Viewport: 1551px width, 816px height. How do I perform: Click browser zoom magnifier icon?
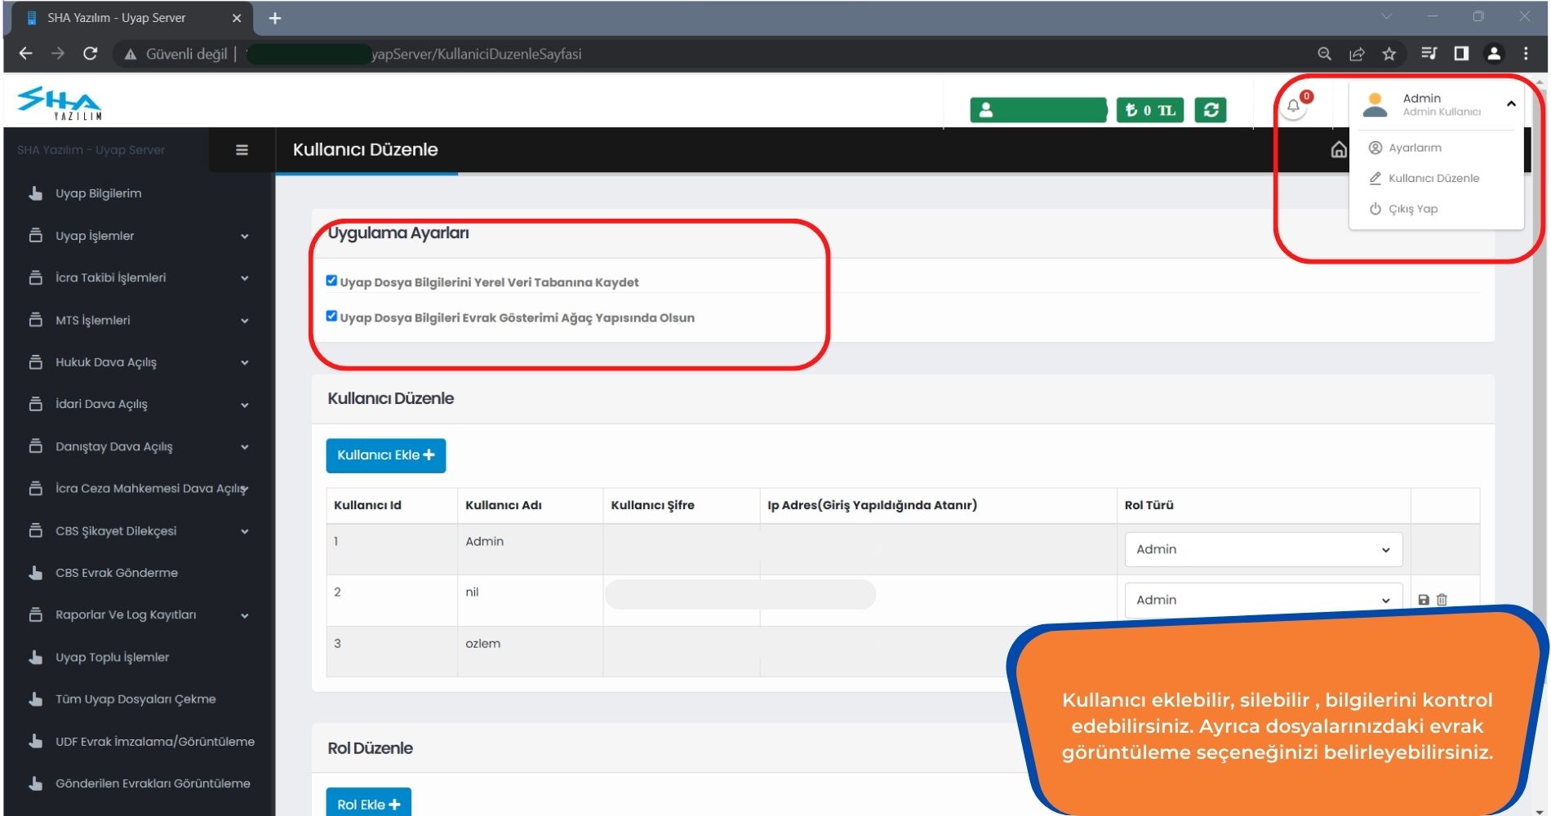coord(1324,54)
